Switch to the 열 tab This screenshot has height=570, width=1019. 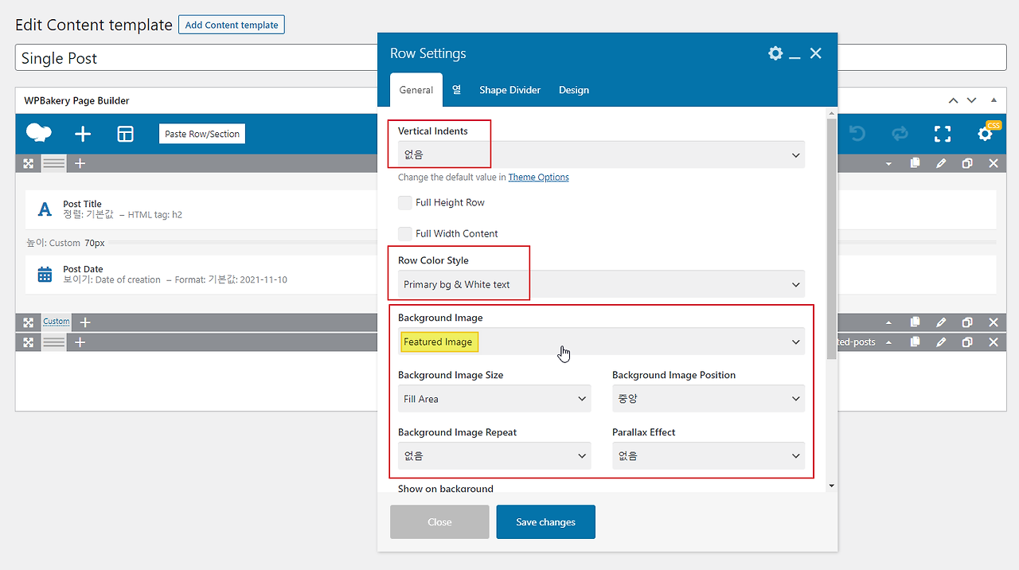click(x=457, y=90)
